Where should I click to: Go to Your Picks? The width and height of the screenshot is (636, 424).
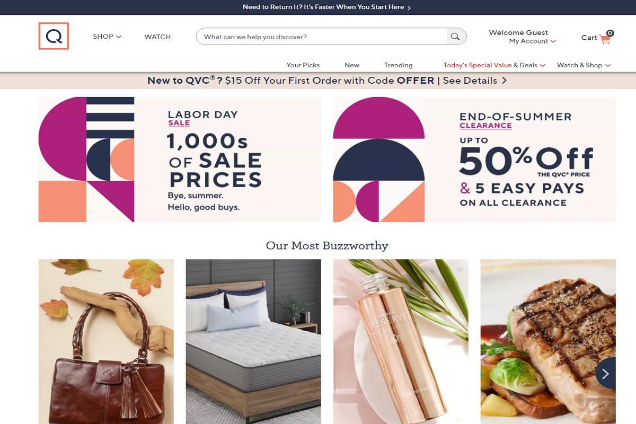pos(303,65)
